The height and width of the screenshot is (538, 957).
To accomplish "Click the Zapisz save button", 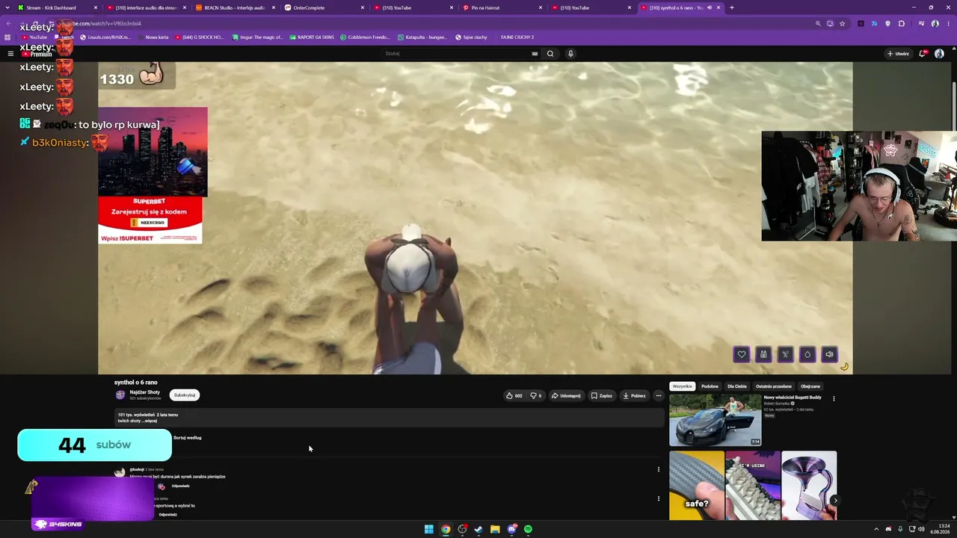I will (x=601, y=395).
